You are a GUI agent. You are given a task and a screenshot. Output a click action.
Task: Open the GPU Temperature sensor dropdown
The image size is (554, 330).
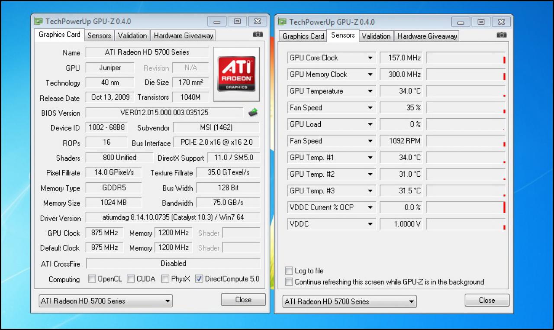[x=370, y=91]
